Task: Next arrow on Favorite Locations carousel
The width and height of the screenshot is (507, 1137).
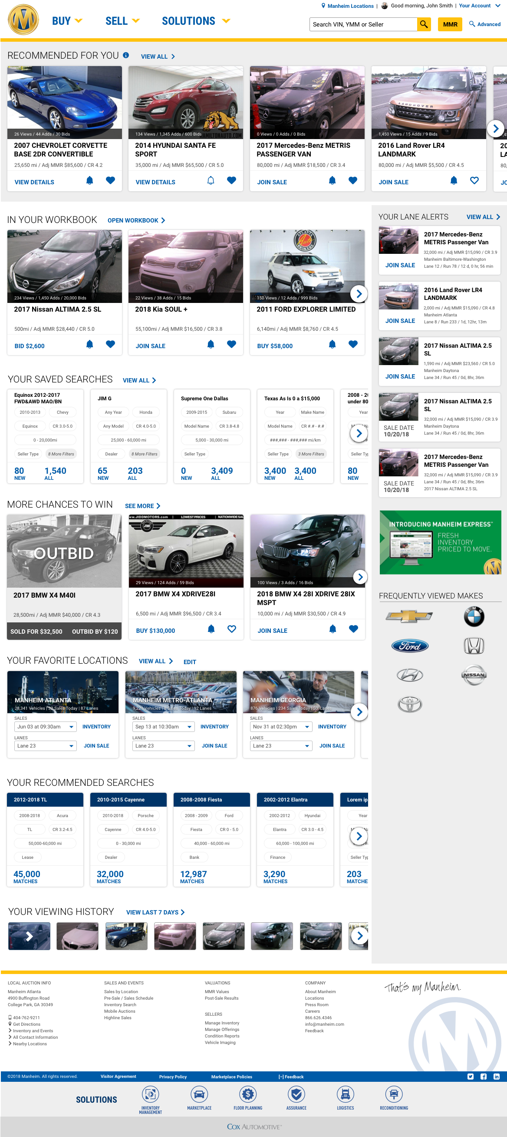Action: pos(359,711)
